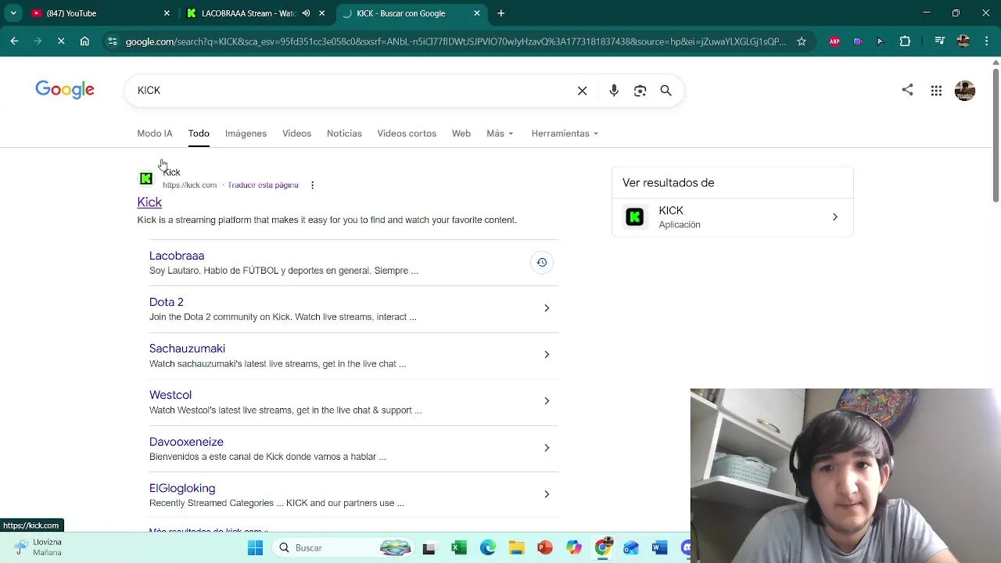The width and height of the screenshot is (1001, 563).
Task: Click the history icon beside Lacobraaa
Action: click(x=541, y=263)
